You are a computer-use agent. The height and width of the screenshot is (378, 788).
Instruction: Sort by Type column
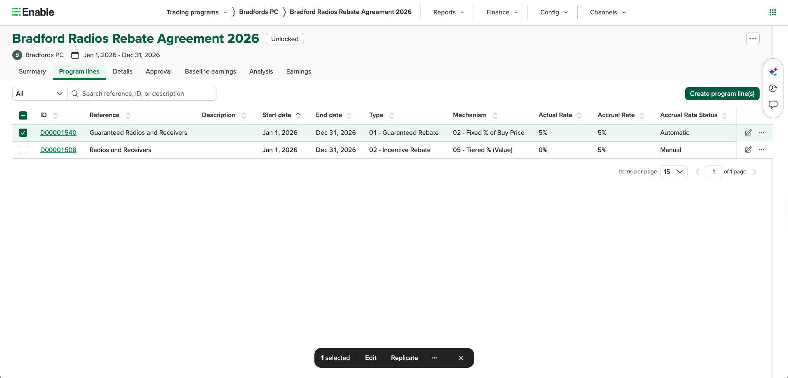point(392,115)
